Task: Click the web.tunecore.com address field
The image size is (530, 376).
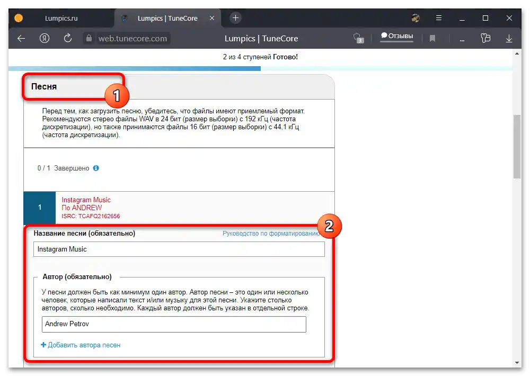Action: point(132,39)
